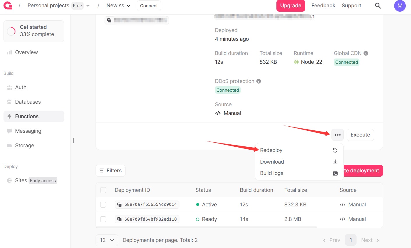The width and height of the screenshot is (411, 248).
Task: Click Global CDN info icon
Action: [x=366, y=53]
